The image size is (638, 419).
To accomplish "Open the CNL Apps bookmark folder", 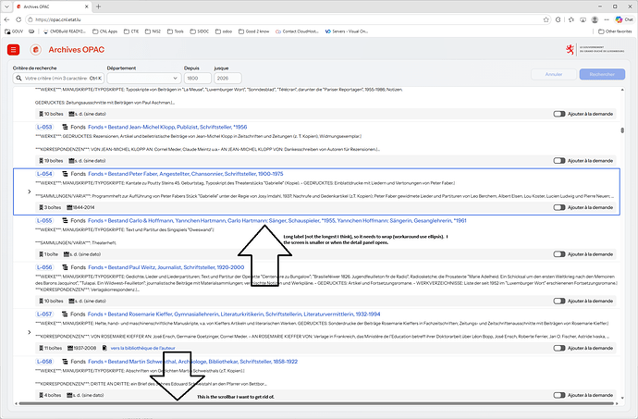I will click(x=105, y=31).
